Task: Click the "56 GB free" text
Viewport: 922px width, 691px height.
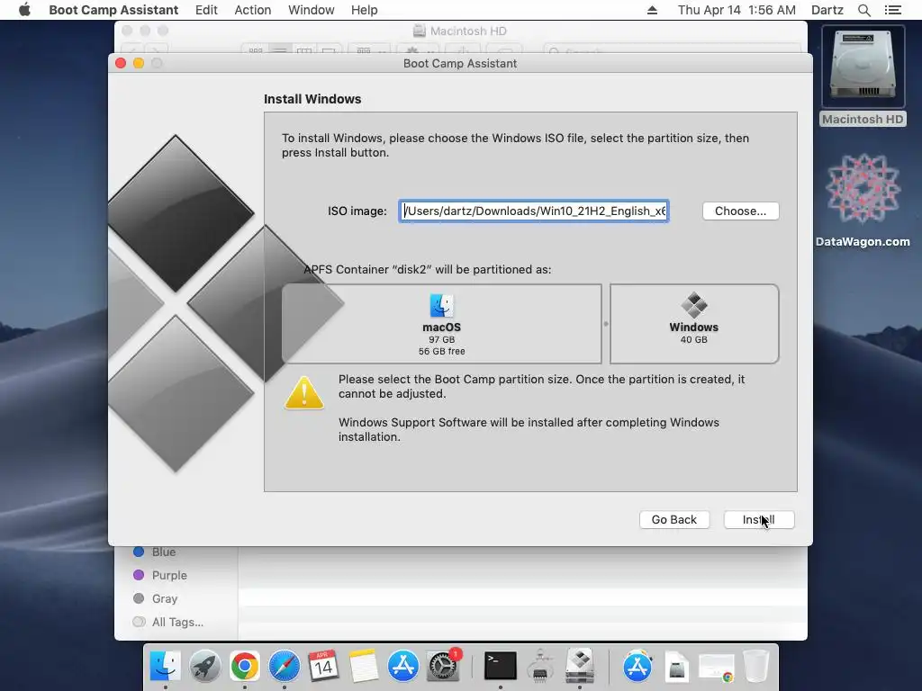Action: (441, 352)
